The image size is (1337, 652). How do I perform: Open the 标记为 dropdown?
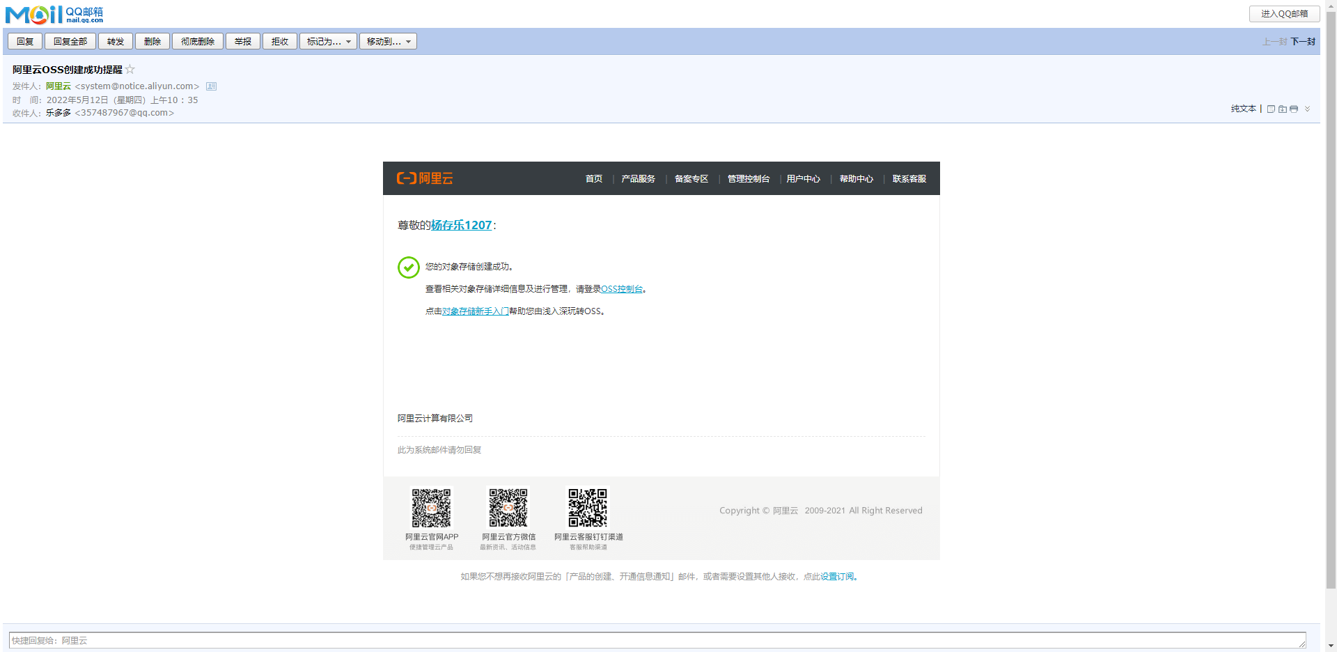329,42
